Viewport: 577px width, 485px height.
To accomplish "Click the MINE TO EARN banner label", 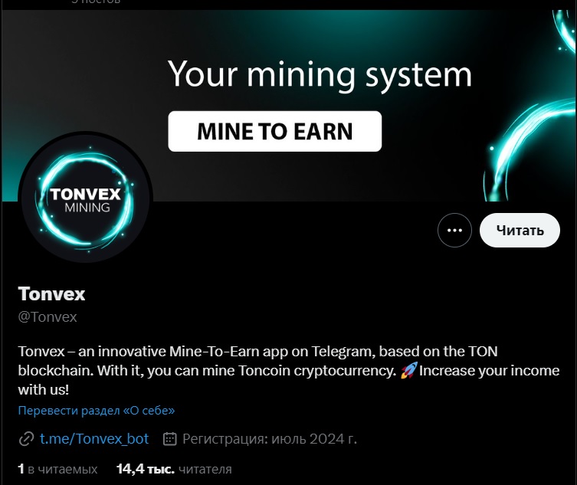I will [x=275, y=131].
